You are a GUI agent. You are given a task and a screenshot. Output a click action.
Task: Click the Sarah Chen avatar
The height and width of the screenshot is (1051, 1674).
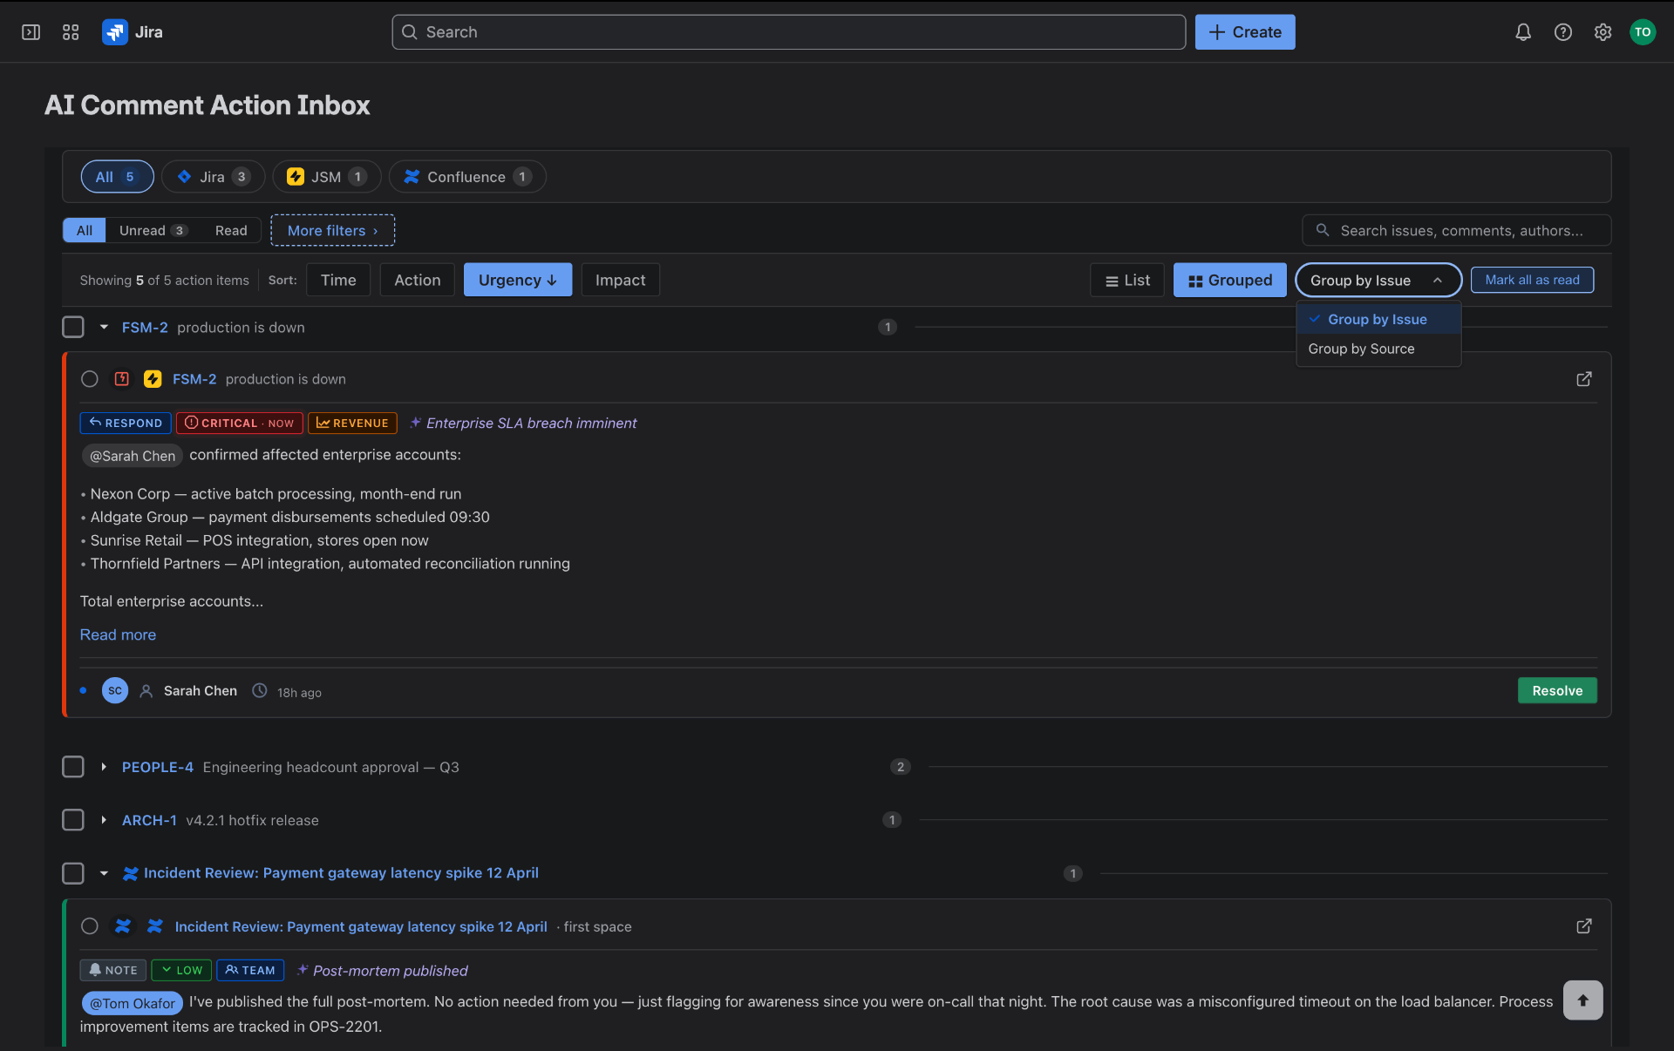(114, 690)
